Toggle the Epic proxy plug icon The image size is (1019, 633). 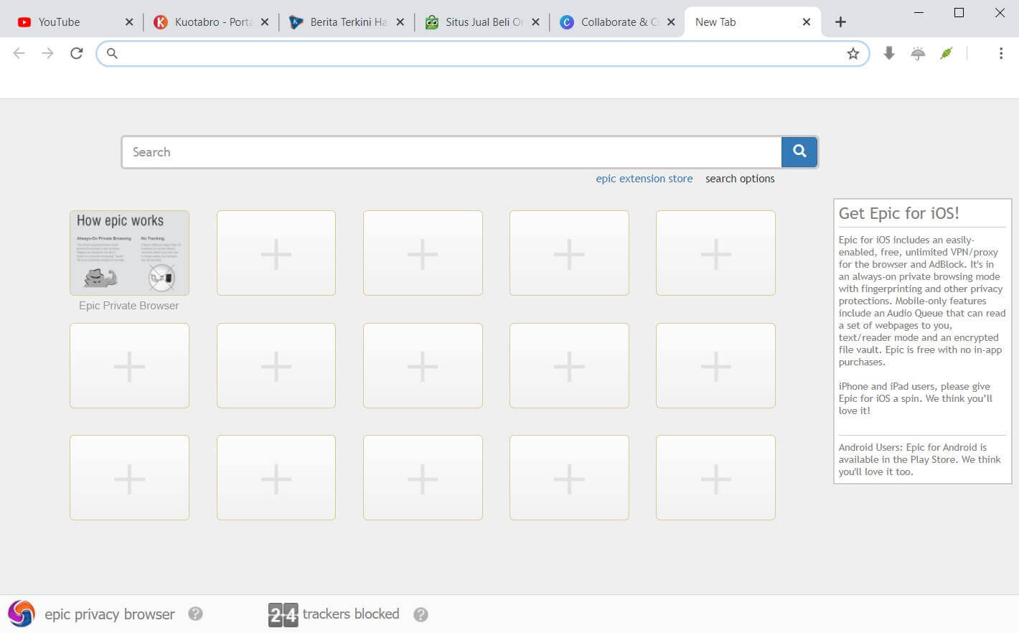click(x=947, y=53)
